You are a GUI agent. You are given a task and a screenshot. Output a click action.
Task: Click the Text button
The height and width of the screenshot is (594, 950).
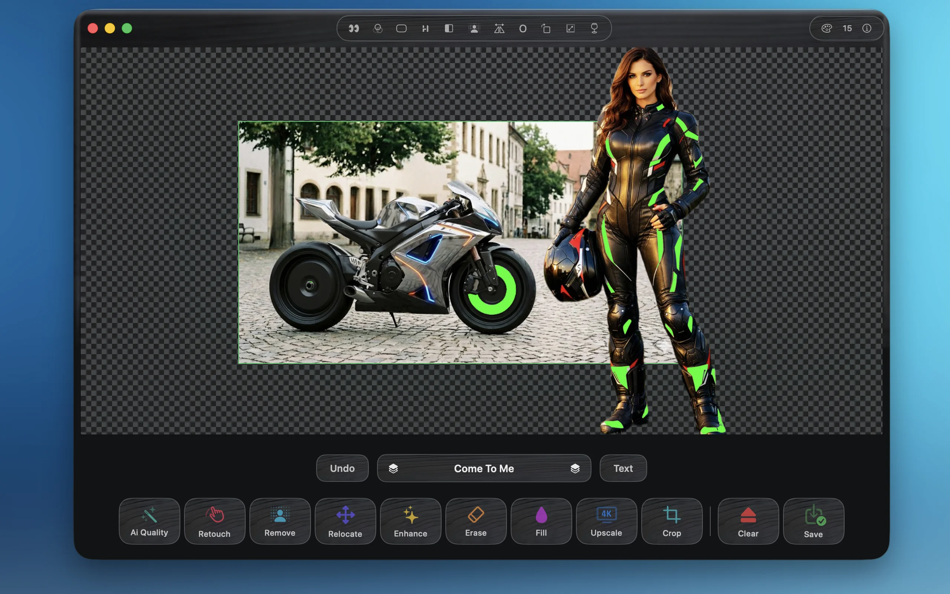[623, 468]
